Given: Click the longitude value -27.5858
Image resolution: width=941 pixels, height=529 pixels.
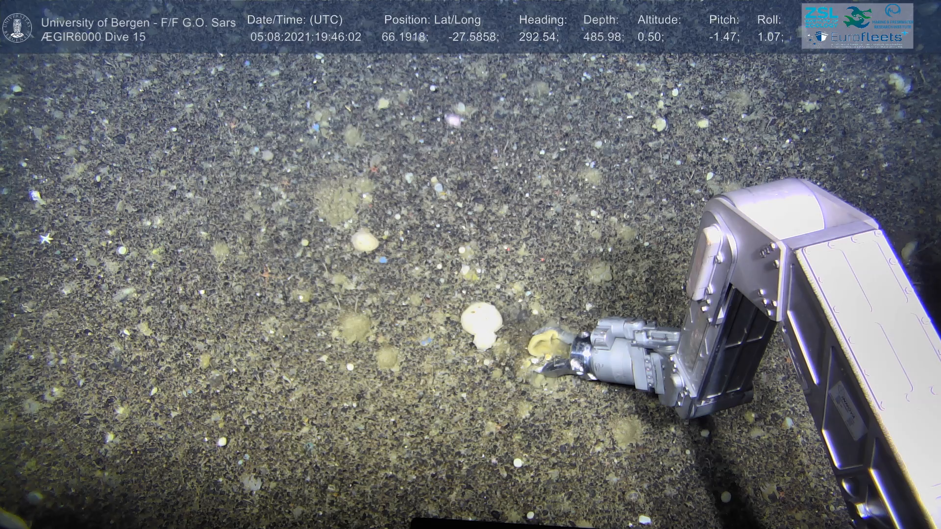Looking at the screenshot, I should pyautogui.click(x=473, y=37).
